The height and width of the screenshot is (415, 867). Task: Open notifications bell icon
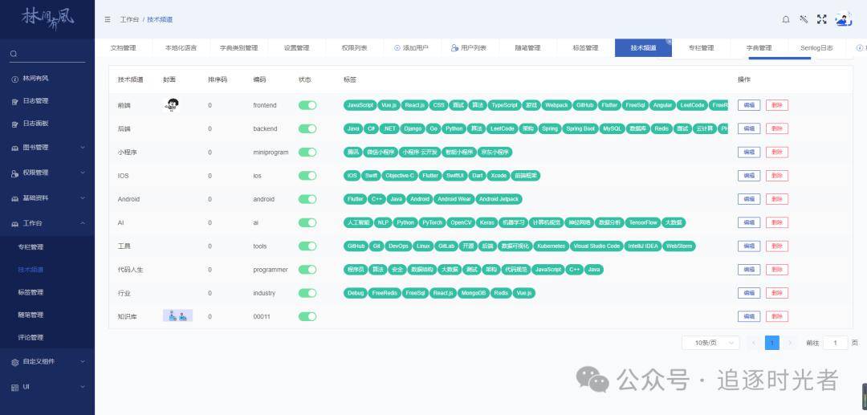click(x=786, y=19)
